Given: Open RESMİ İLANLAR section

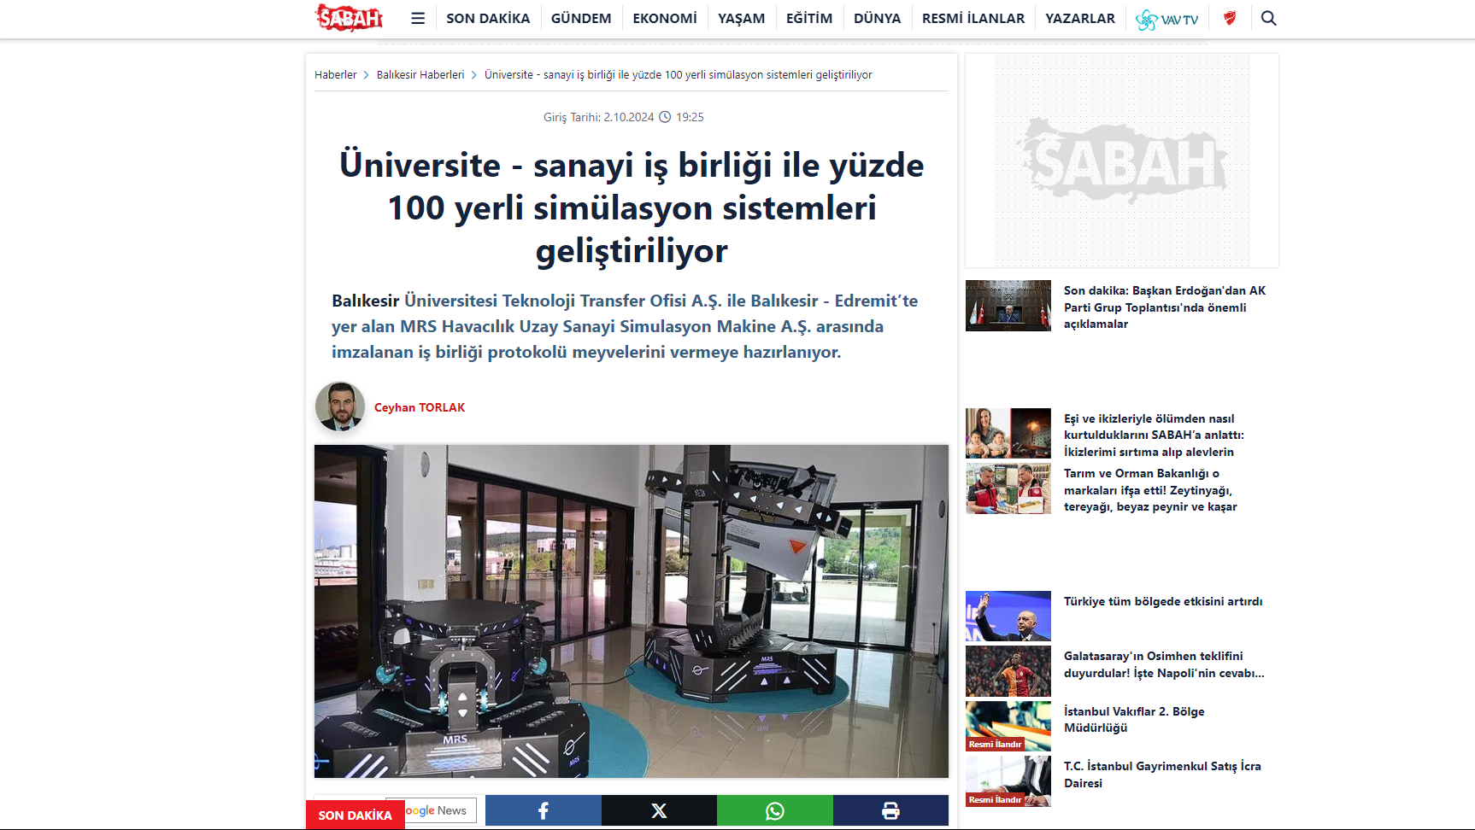Looking at the screenshot, I should pyautogui.click(x=973, y=18).
